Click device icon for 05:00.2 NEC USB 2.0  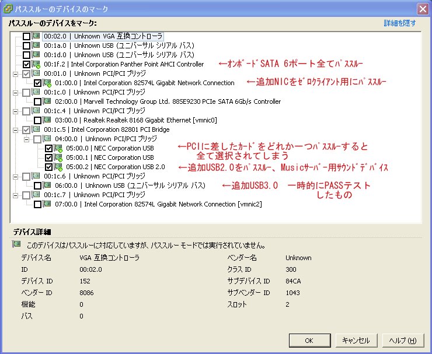(x=58, y=167)
